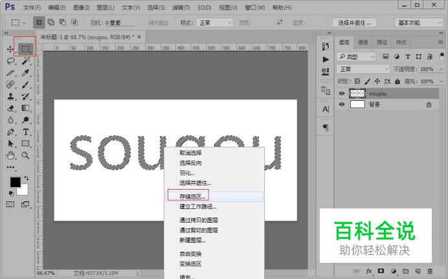Add a layer mask

[381, 271]
